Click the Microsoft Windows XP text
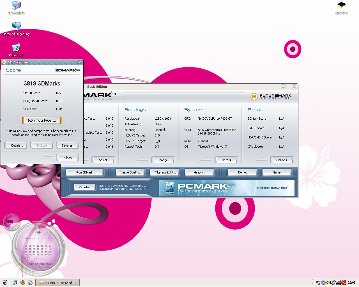The width and height of the screenshot is (359, 287). coord(212,147)
